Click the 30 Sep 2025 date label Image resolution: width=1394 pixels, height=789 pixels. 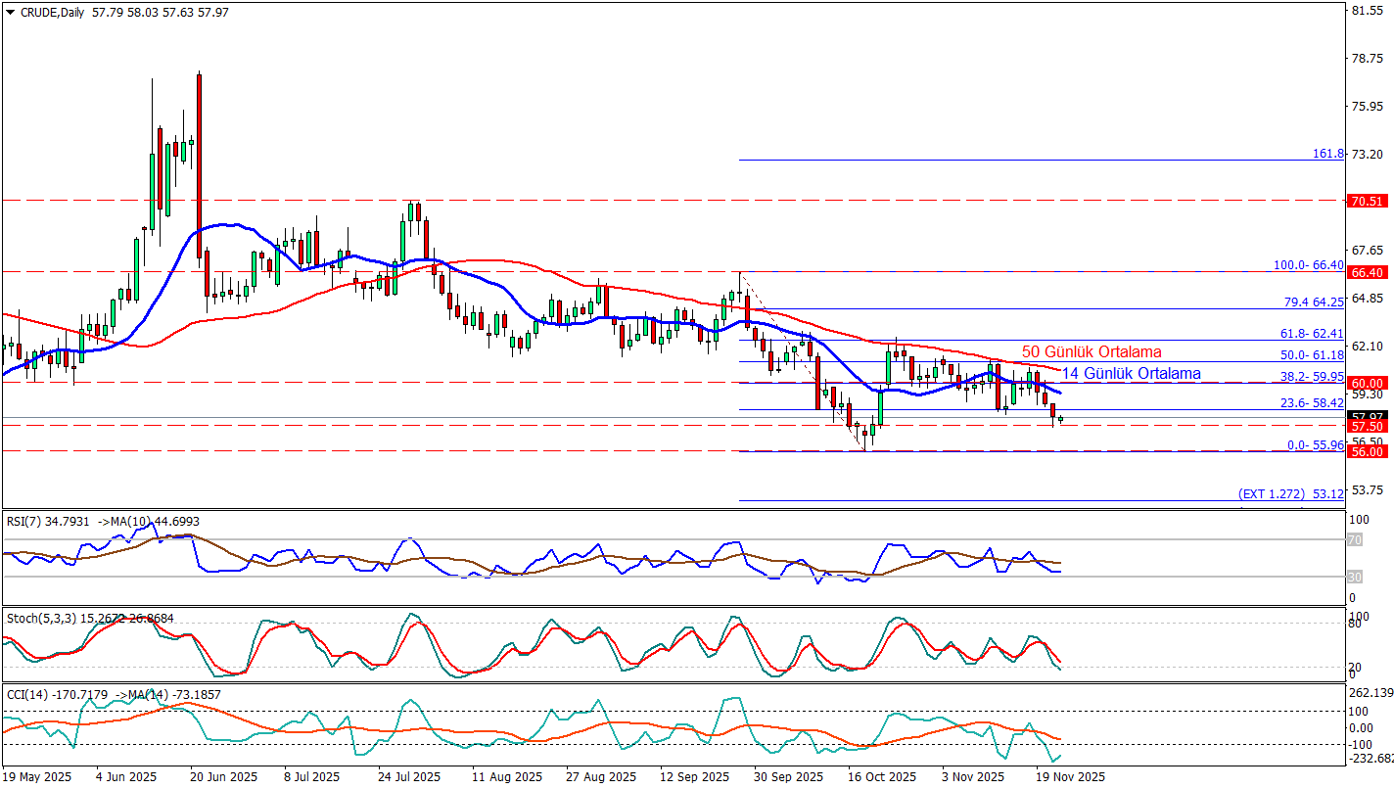click(x=786, y=777)
